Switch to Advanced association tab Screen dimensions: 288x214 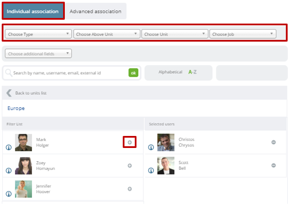(95, 11)
